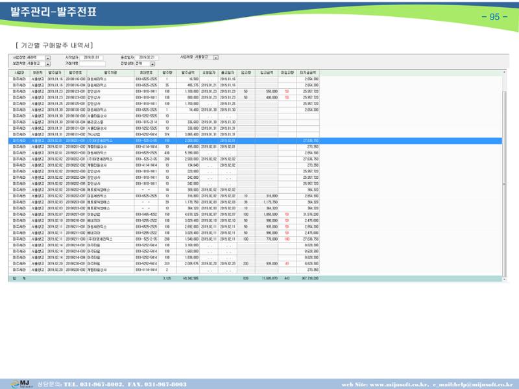Select order number 20190214-004

click(75, 257)
